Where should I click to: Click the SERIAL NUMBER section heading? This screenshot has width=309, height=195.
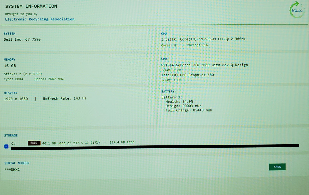point(17,163)
